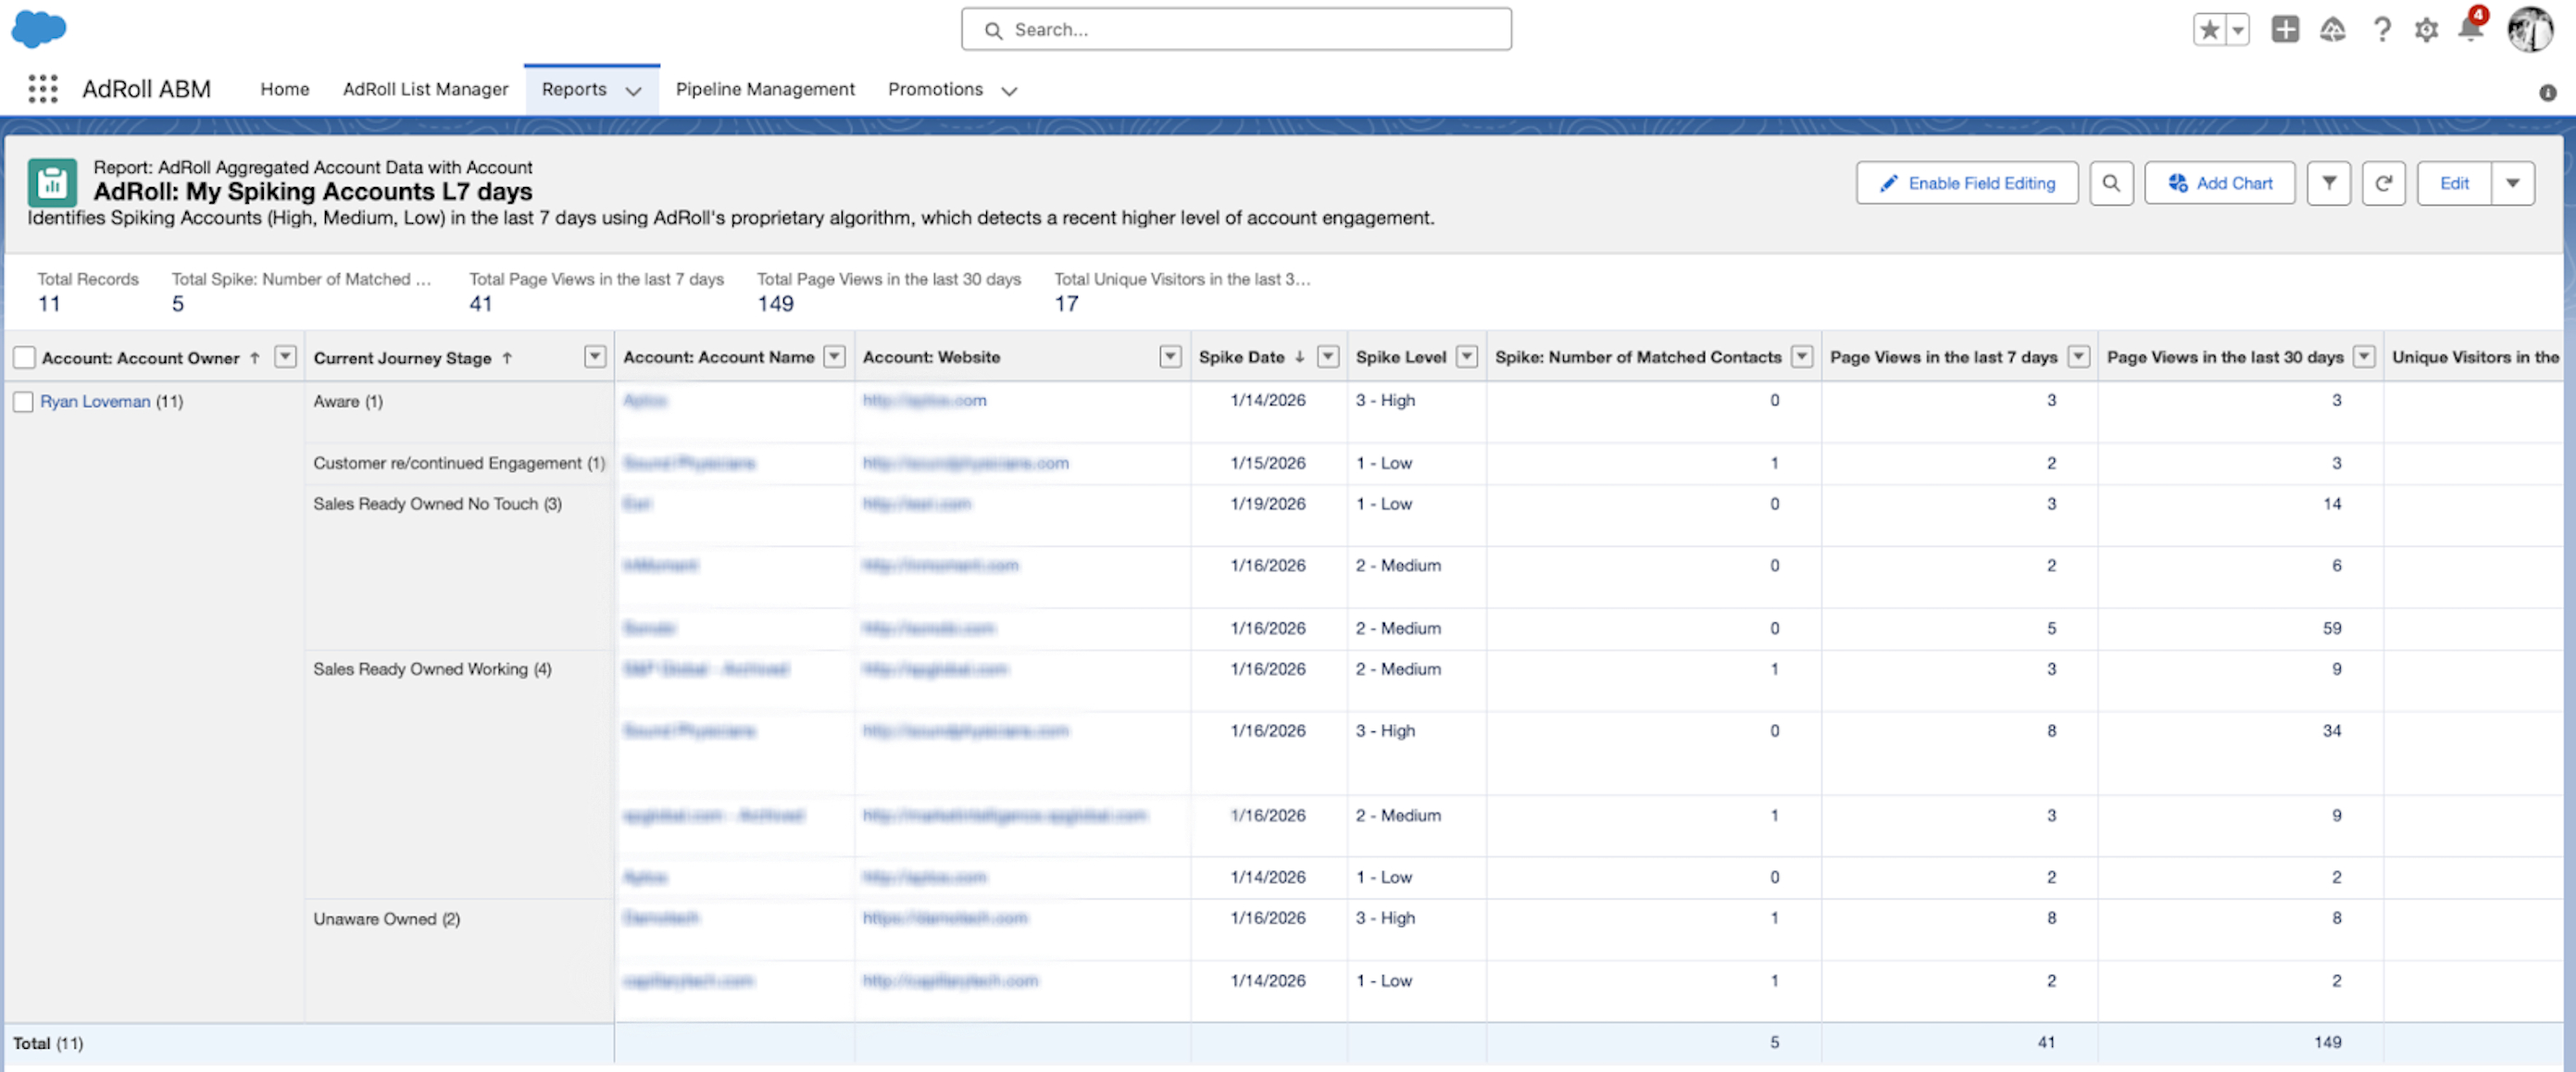The height and width of the screenshot is (1072, 2576).
Task: Open the AdRoll List Manager tab
Action: [426, 89]
